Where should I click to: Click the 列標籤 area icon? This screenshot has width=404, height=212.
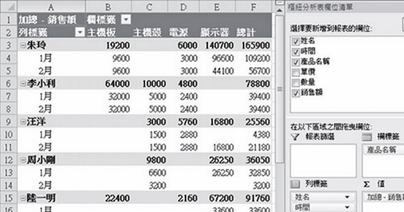pyautogui.click(x=295, y=184)
